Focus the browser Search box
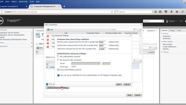The width and height of the screenshot is (186, 105). click(134, 12)
